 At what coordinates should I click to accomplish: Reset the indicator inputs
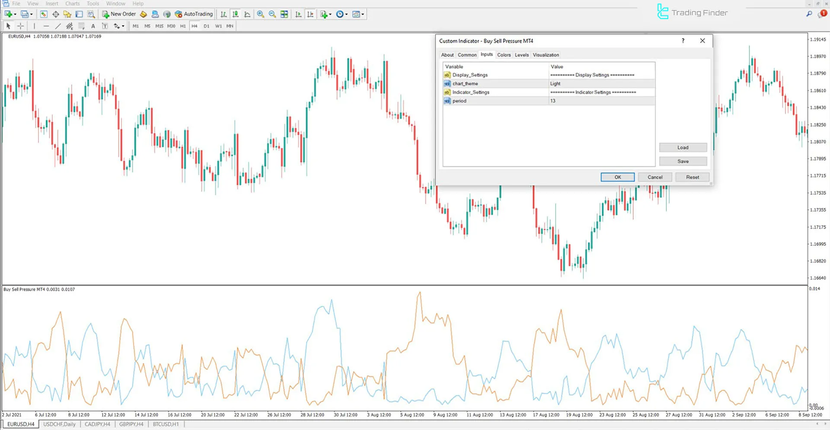(692, 177)
